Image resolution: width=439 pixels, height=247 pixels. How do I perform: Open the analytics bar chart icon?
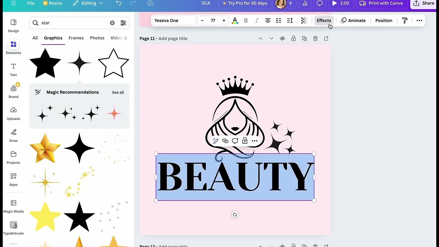pyautogui.click(x=305, y=3)
